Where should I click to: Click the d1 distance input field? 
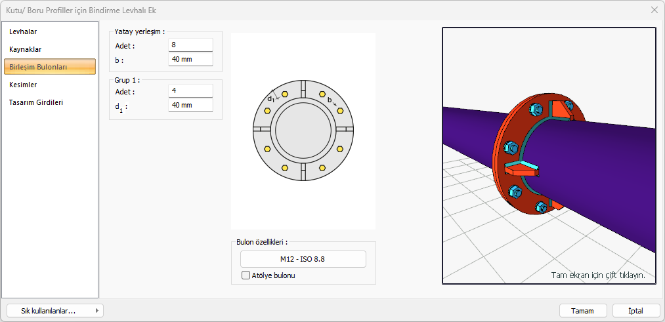click(190, 106)
